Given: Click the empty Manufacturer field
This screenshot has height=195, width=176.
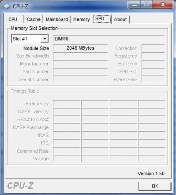Looking at the screenshot, I should coord(80,64).
